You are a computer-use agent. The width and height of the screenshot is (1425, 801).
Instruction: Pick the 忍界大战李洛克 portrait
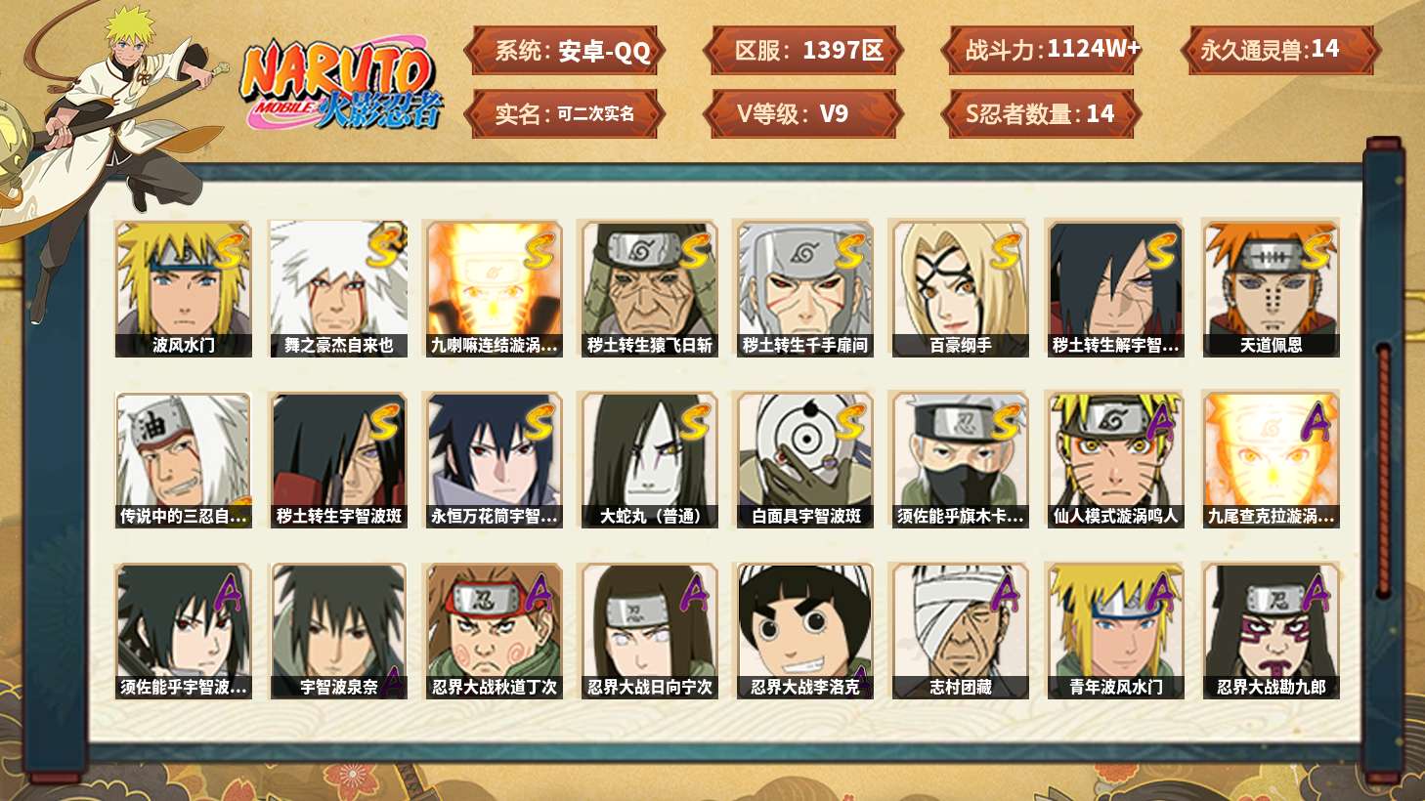pyautogui.click(x=804, y=631)
